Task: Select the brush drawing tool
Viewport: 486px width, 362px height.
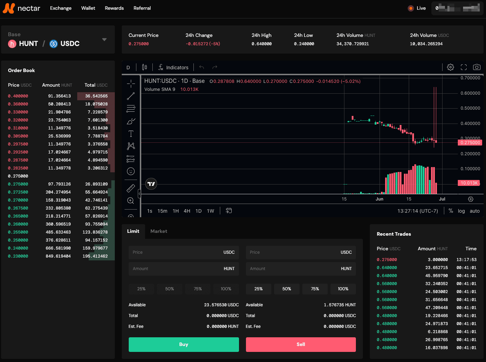Action: (x=131, y=121)
